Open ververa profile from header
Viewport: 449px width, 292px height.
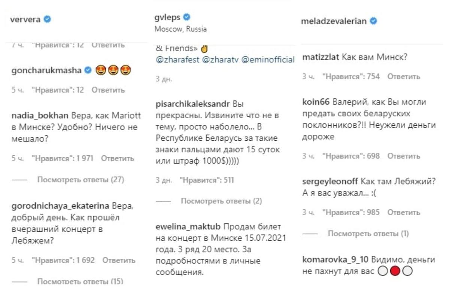click(25, 19)
